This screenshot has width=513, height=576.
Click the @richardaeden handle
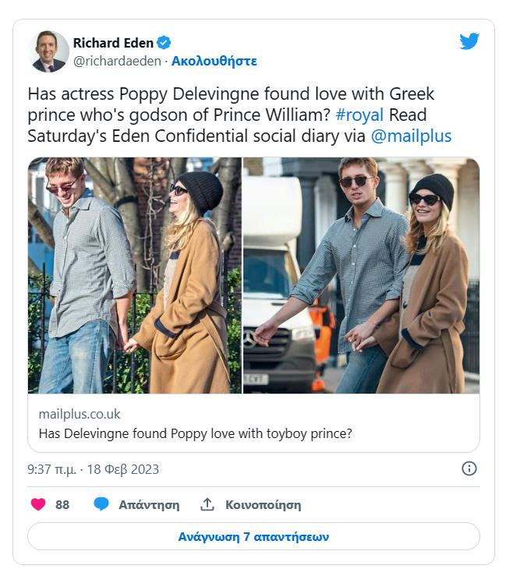point(117,61)
